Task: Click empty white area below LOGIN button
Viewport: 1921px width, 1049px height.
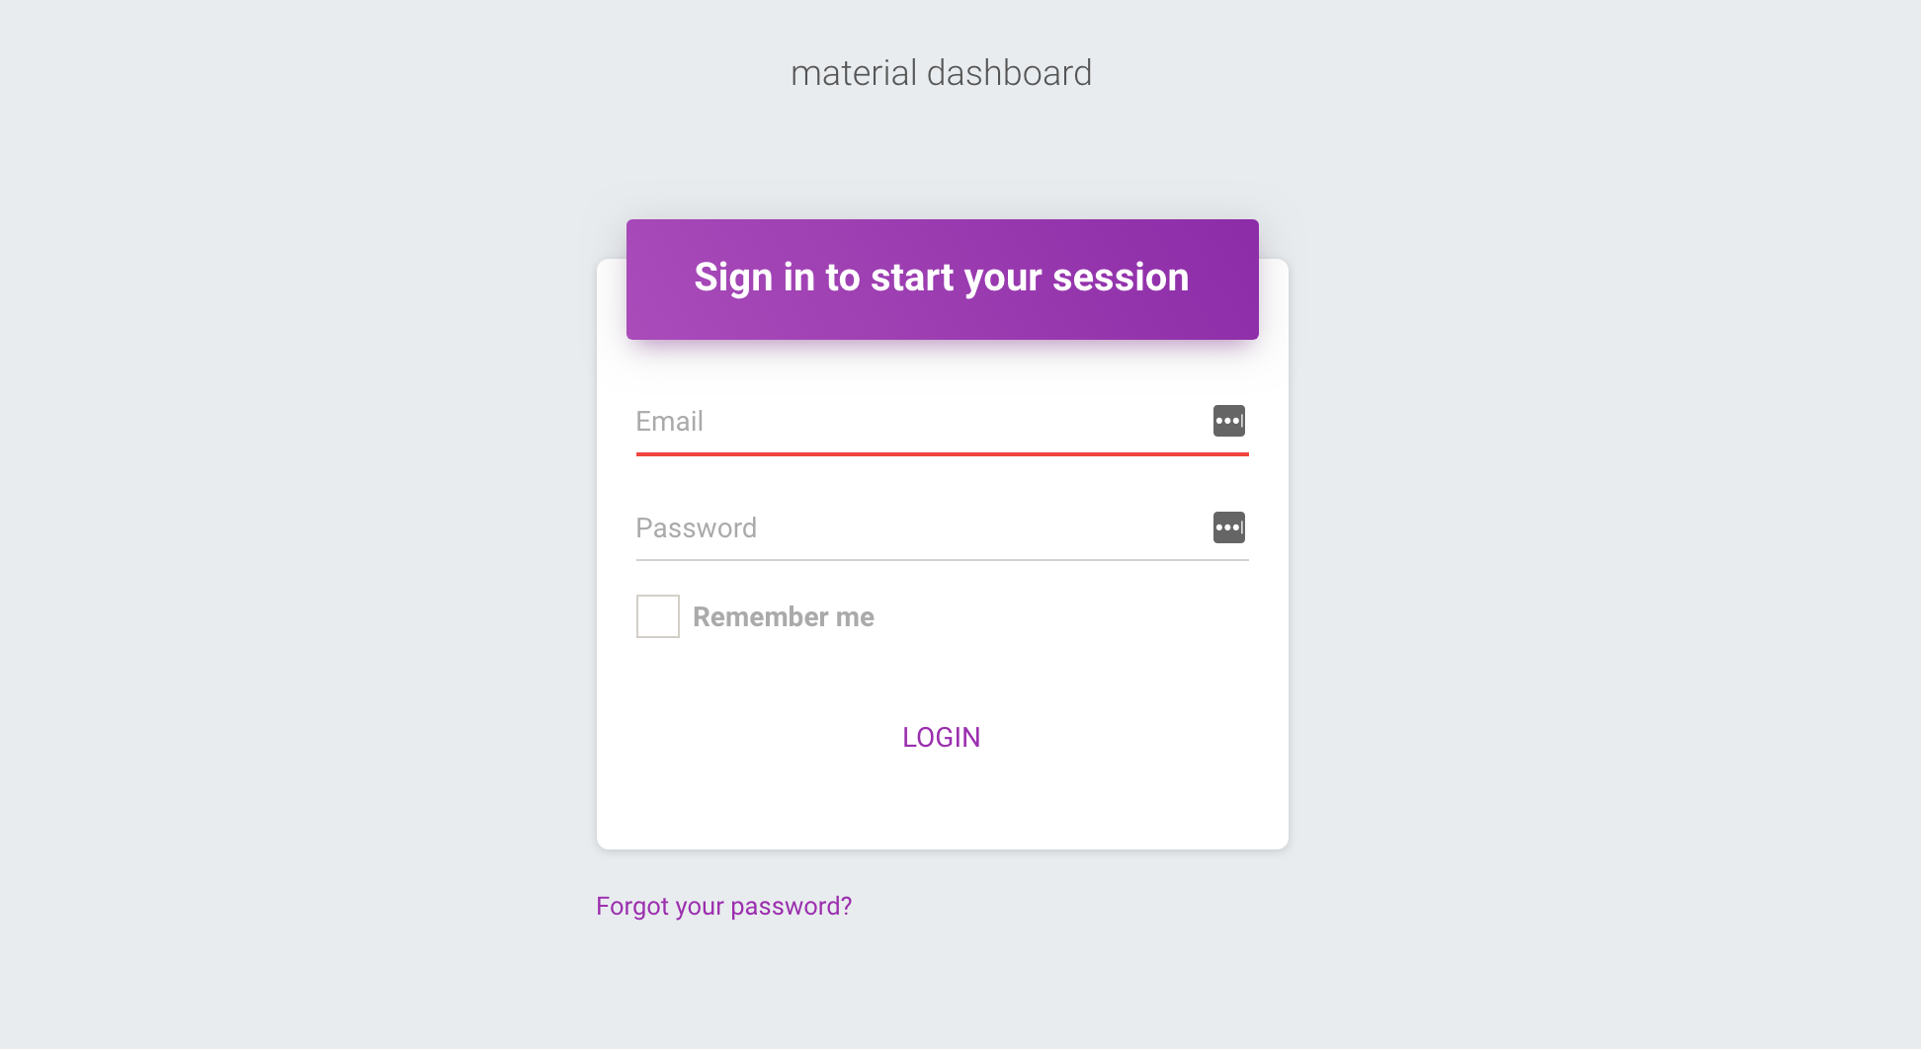Action: [943, 808]
